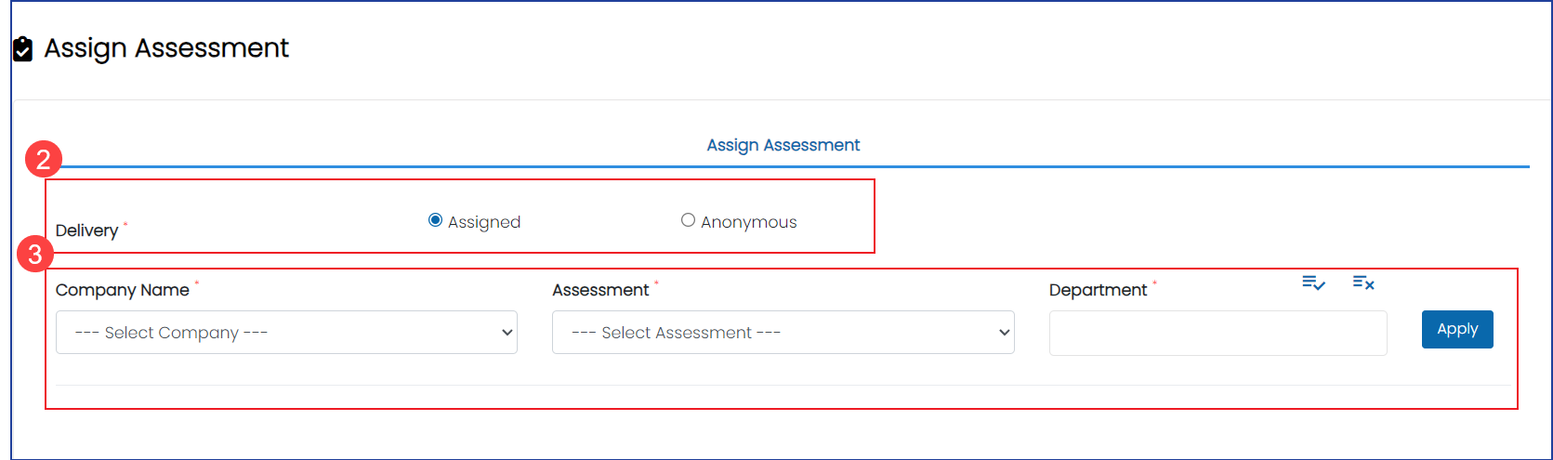The width and height of the screenshot is (1553, 460).
Task: Select all departments using checklist icon
Action: coord(1313,283)
